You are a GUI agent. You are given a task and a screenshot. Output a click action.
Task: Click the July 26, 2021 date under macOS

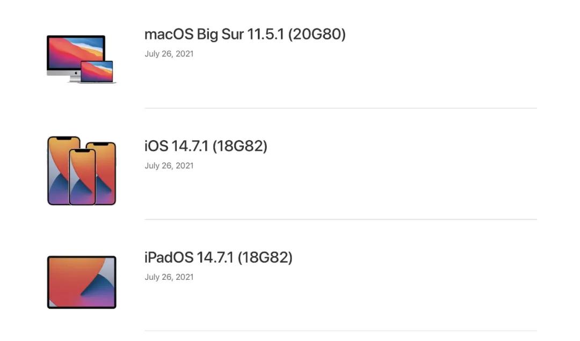(169, 54)
